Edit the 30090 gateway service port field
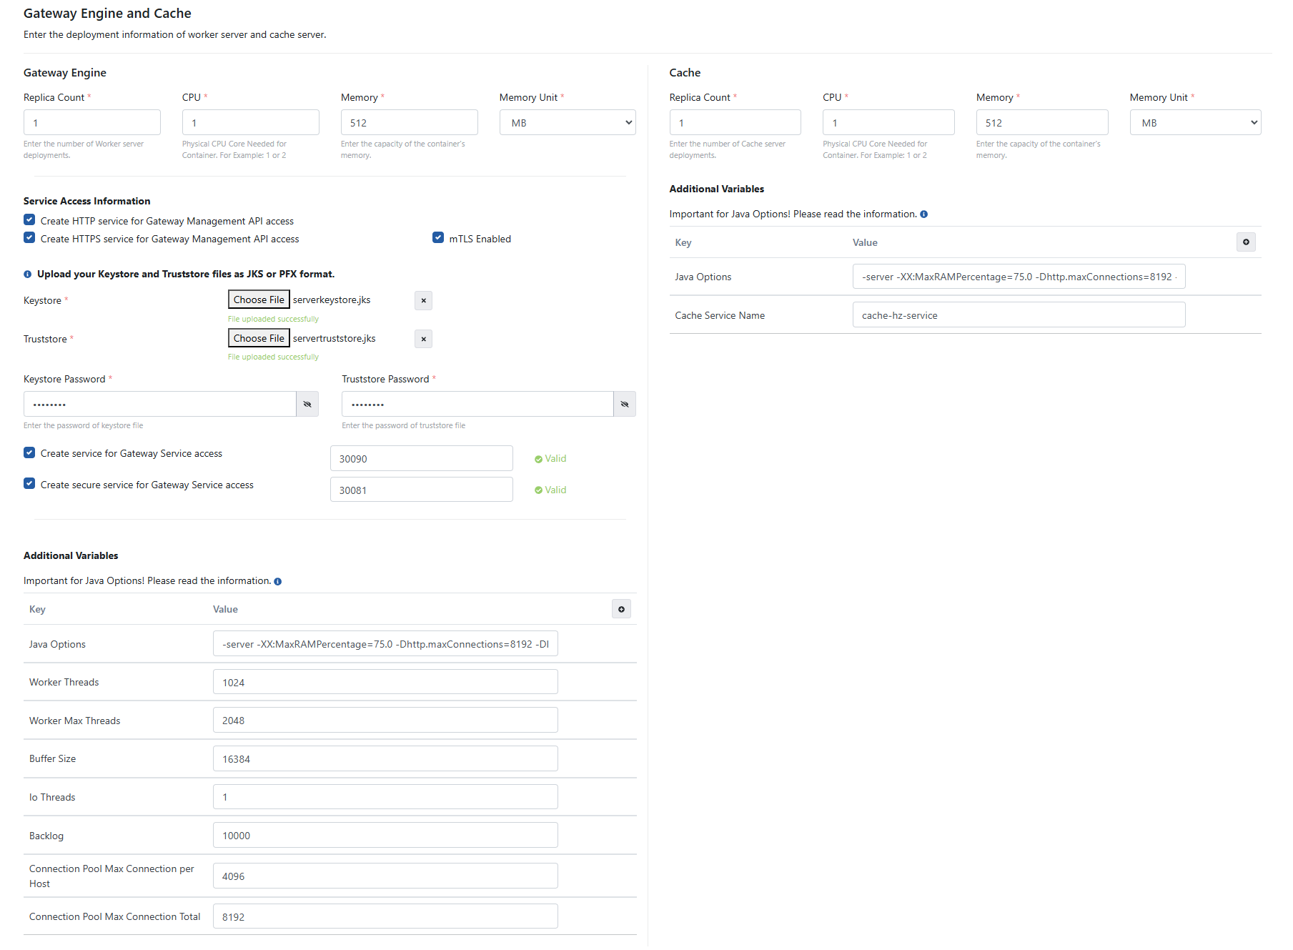1293x950 pixels. click(421, 459)
